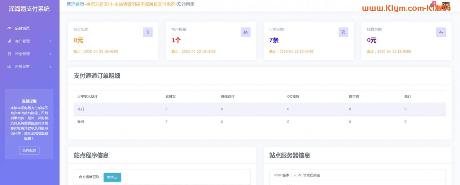Click the dollar sign icon on 总计流水 card
The image size is (460, 185).
point(148,32)
